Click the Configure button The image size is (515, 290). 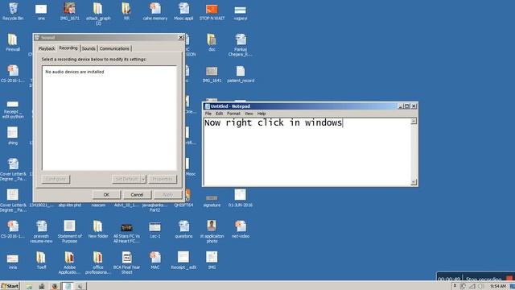tap(56, 179)
